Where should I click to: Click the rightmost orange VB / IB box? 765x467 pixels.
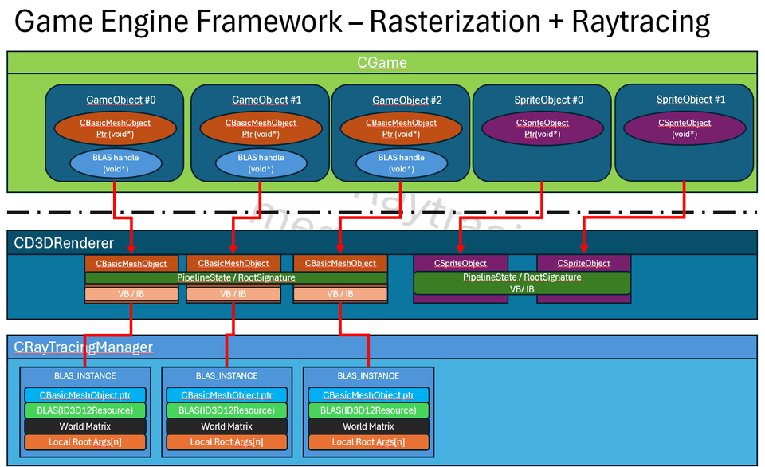pyautogui.click(x=340, y=294)
